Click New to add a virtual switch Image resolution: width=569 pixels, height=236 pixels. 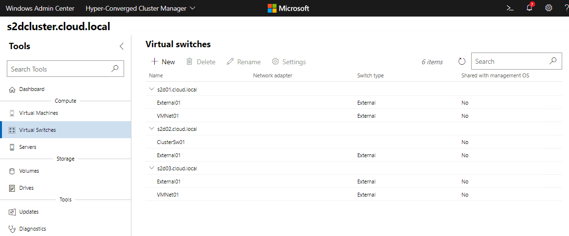(163, 62)
